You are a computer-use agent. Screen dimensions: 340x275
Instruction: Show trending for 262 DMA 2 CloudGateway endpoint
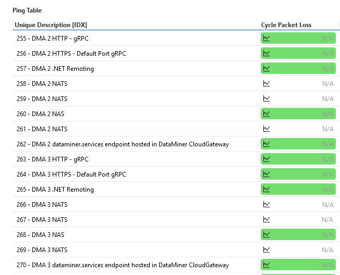(266, 144)
